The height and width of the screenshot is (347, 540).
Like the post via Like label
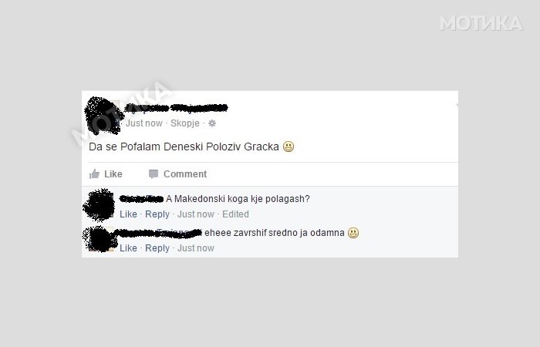[x=113, y=174]
